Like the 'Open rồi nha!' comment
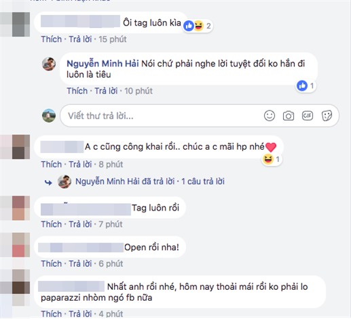Image resolution: width=351 pixels, height=319 pixels. pyautogui.click(x=52, y=263)
